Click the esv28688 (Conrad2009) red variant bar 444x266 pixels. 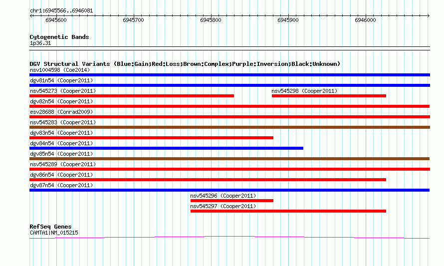[x=229, y=117]
